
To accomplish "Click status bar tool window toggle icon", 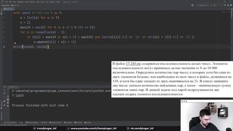I will point(1,125).
